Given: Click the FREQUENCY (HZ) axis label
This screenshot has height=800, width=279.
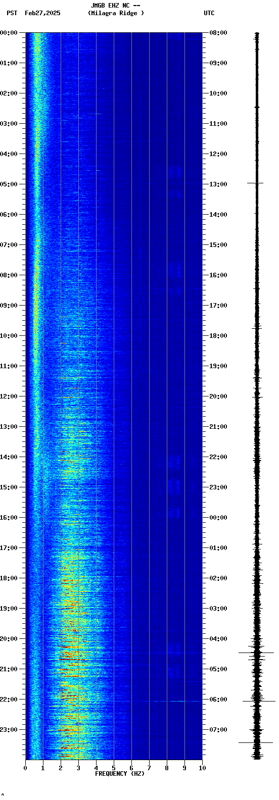Looking at the screenshot, I should (120, 774).
